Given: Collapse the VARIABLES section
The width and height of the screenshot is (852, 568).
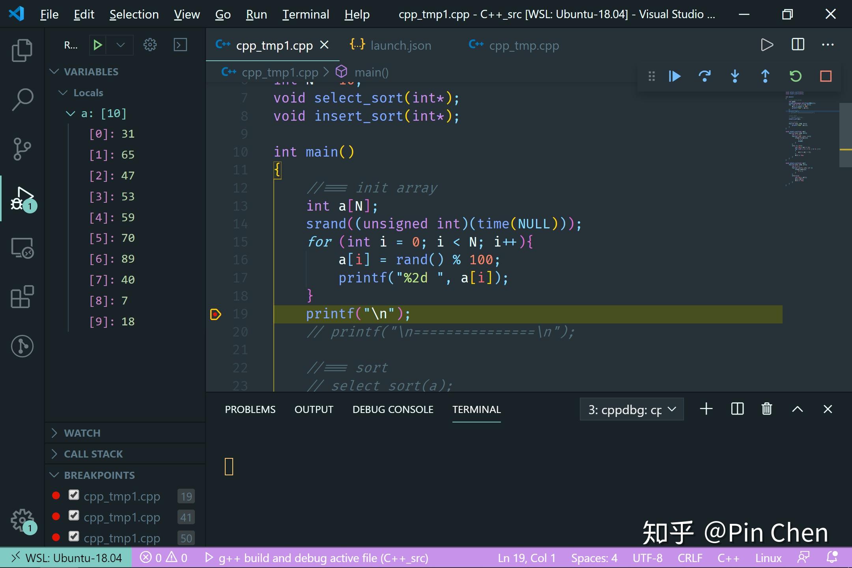Looking at the screenshot, I should tap(54, 71).
